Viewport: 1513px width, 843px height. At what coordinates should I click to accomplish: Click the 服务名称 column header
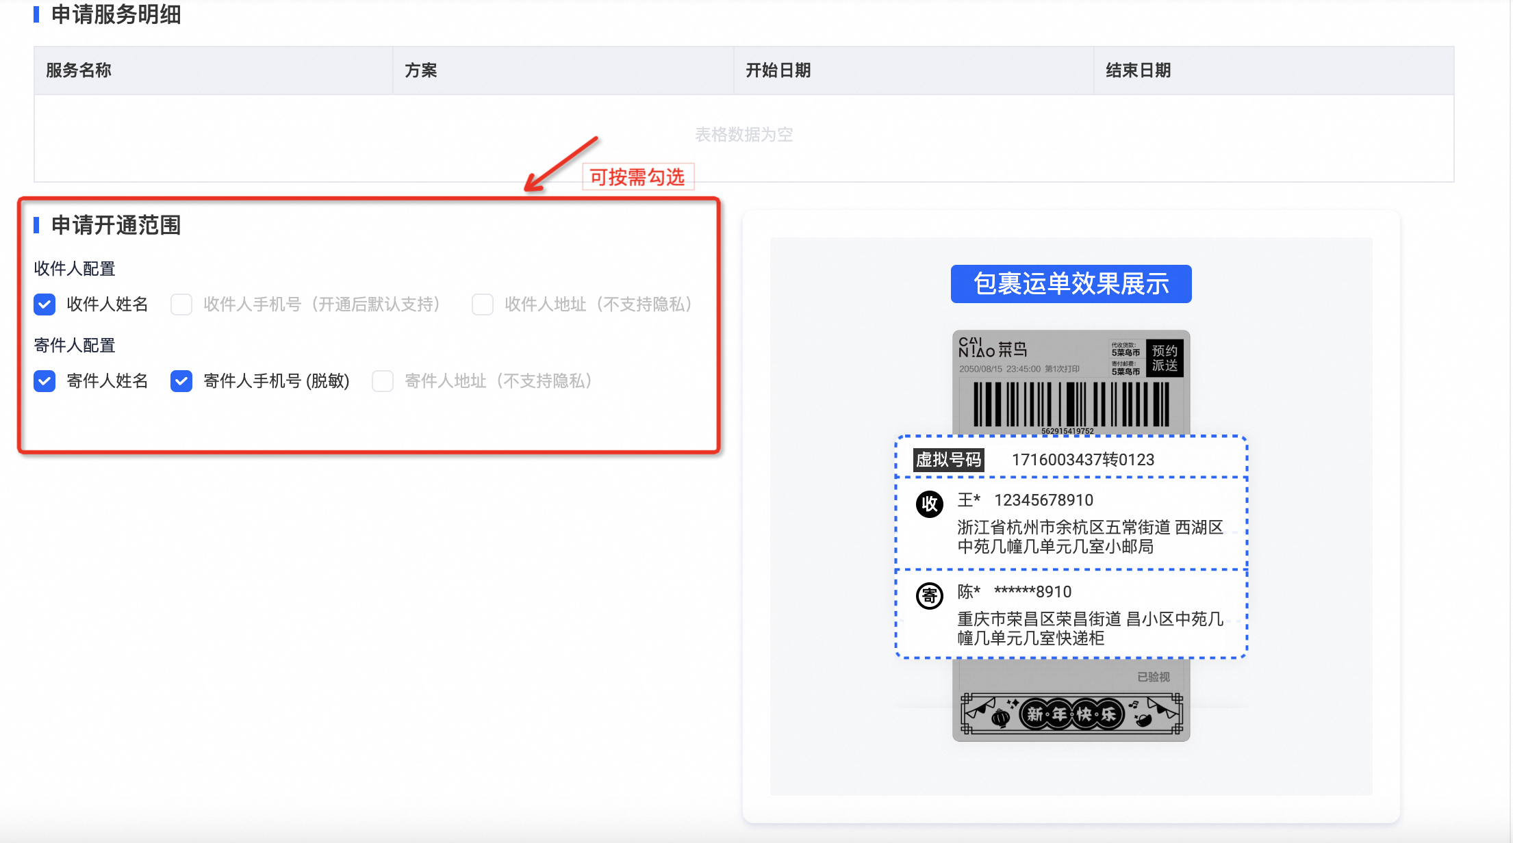click(x=214, y=70)
